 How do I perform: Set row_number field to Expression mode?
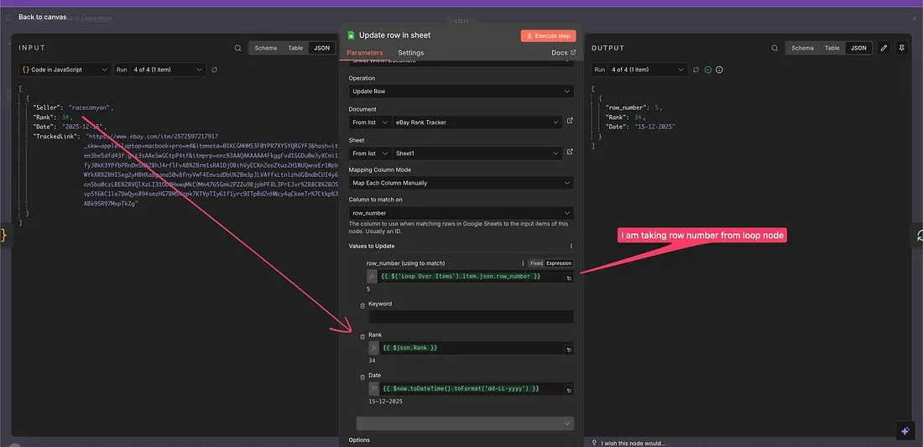[559, 263]
